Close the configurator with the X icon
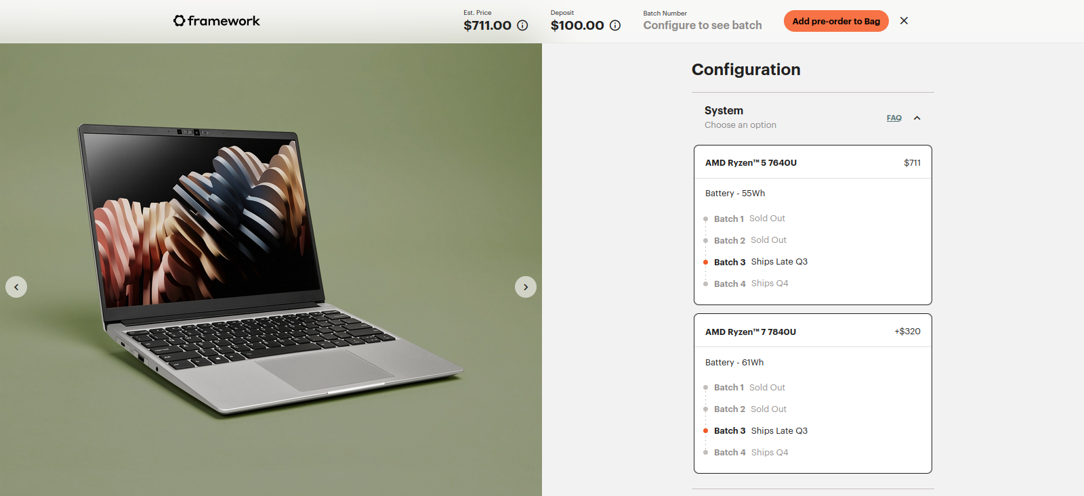This screenshot has height=496, width=1084. pyautogui.click(x=904, y=21)
